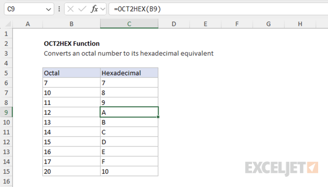Click the Enter checkmark icon in formula bar
This screenshot has height=187, width=328.
pos(82,9)
